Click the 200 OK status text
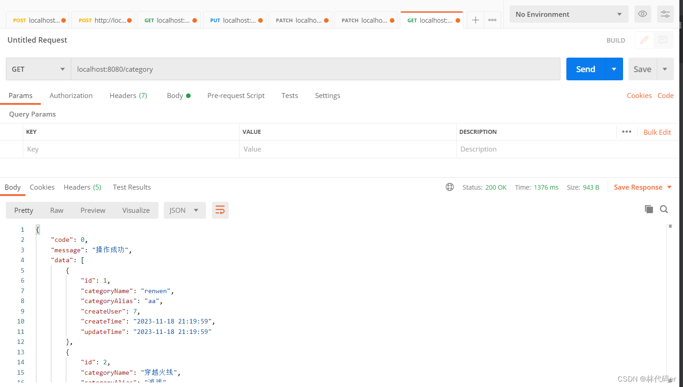 tap(496, 187)
